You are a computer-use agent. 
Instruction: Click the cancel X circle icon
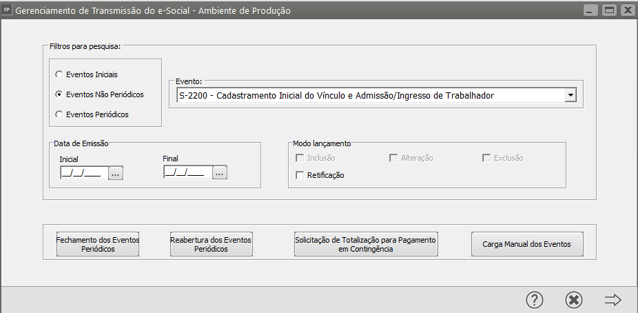pos(574,299)
